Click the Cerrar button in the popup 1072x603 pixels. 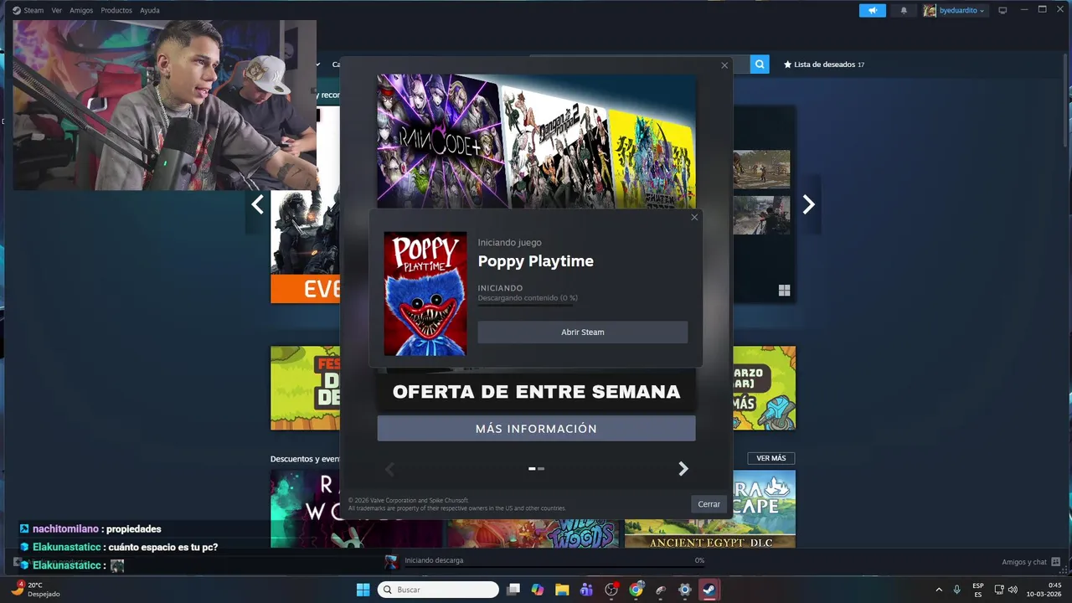point(709,503)
